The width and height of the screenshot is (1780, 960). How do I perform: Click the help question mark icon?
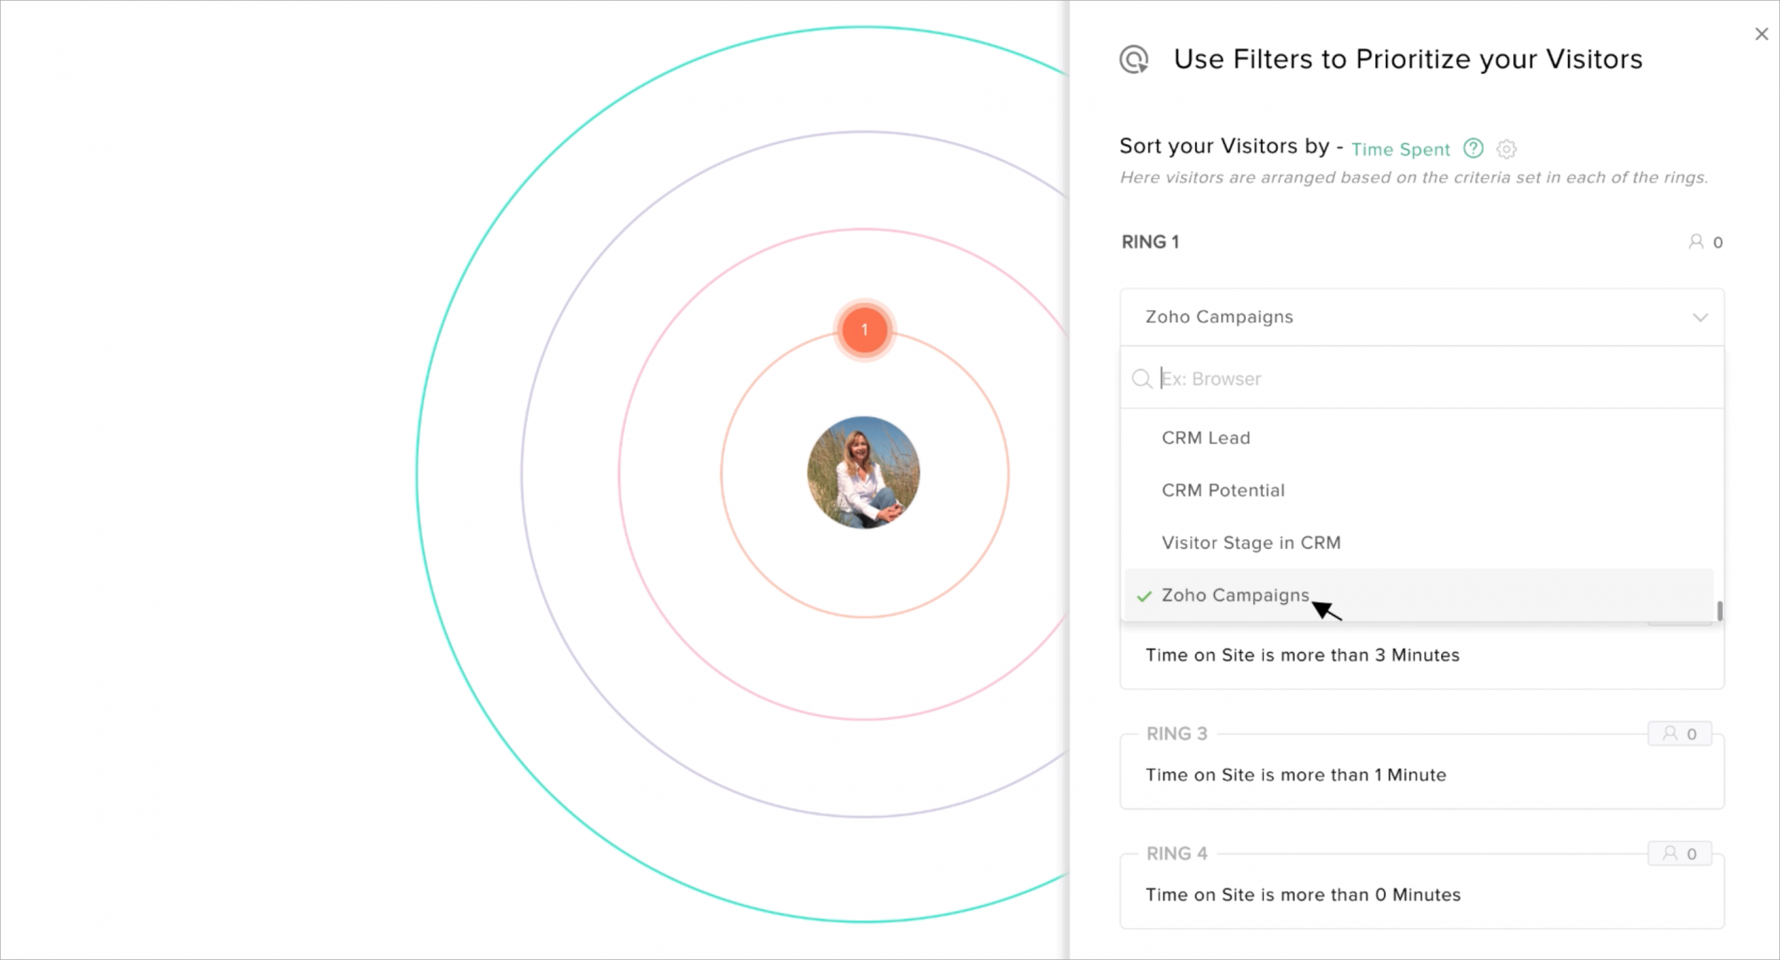(1473, 149)
